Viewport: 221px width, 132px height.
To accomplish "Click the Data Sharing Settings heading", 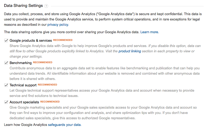I will [x=23, y=6].
